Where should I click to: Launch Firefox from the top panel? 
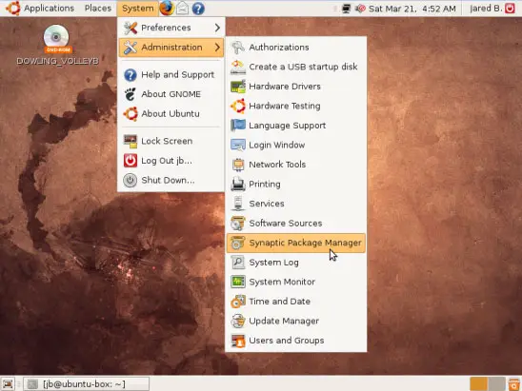pyautogui.click(x=166, y=8)
